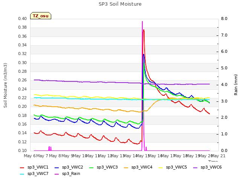Click the 0.0 right axis tick label
The width and height of the screenshot is (241, 181).
click(x=224, y=151)
